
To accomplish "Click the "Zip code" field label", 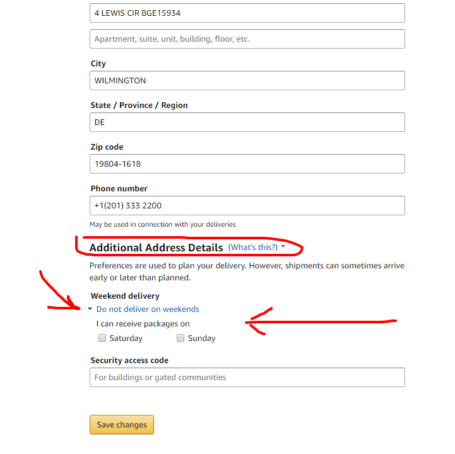I will [107, 147].
